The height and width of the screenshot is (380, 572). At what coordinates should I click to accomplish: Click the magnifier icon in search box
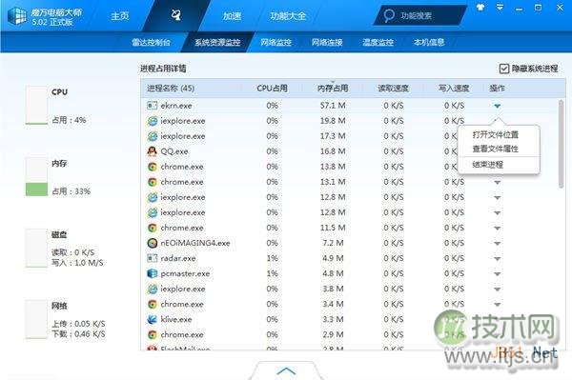(389, 15)
